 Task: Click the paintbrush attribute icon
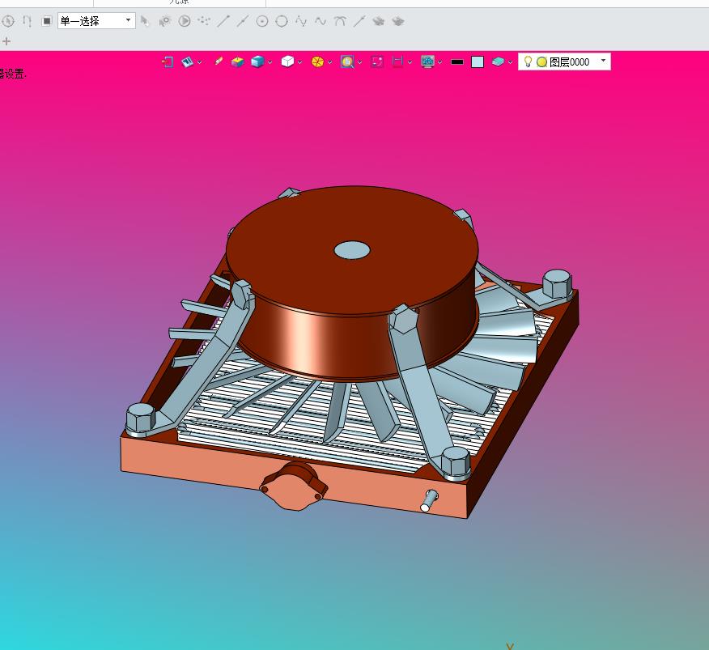[219, 61]
